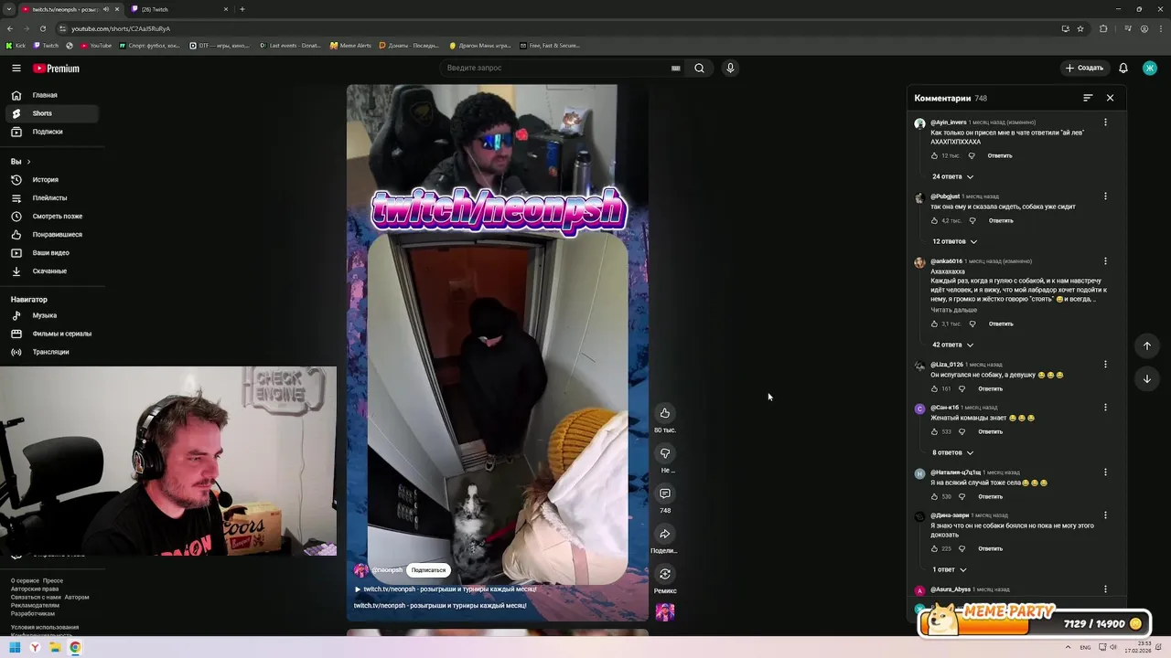
Task: Open comment sort options icon
Action: click(x=1088, y=98)
